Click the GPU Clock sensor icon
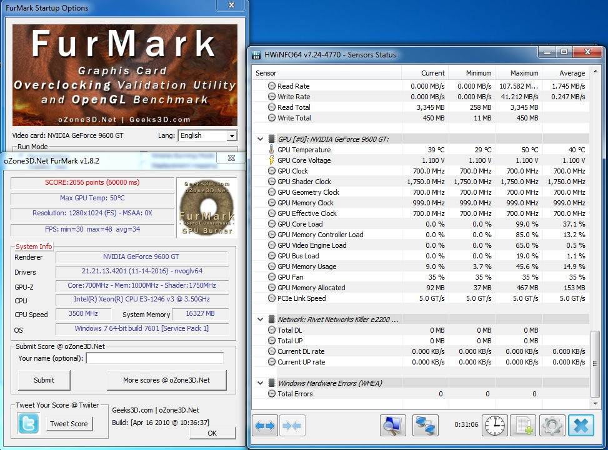This screenshot has height=450, width=608. [x=272, y=171]
